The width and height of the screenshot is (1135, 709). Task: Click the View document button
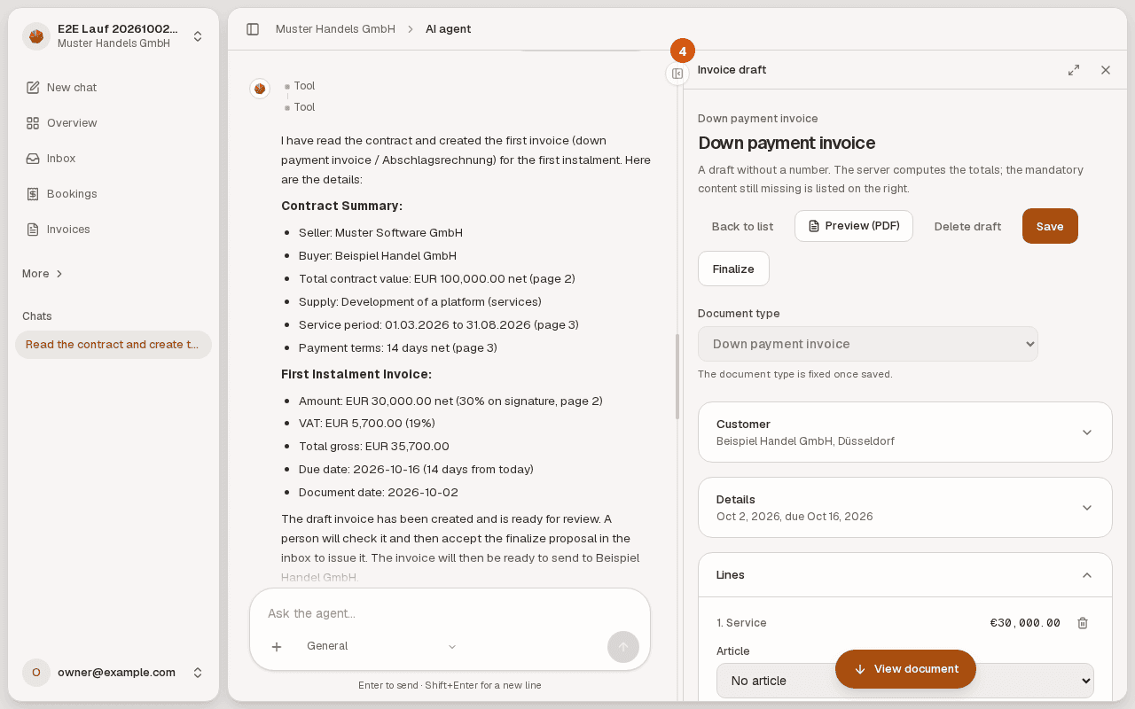(x=905, y=669)
